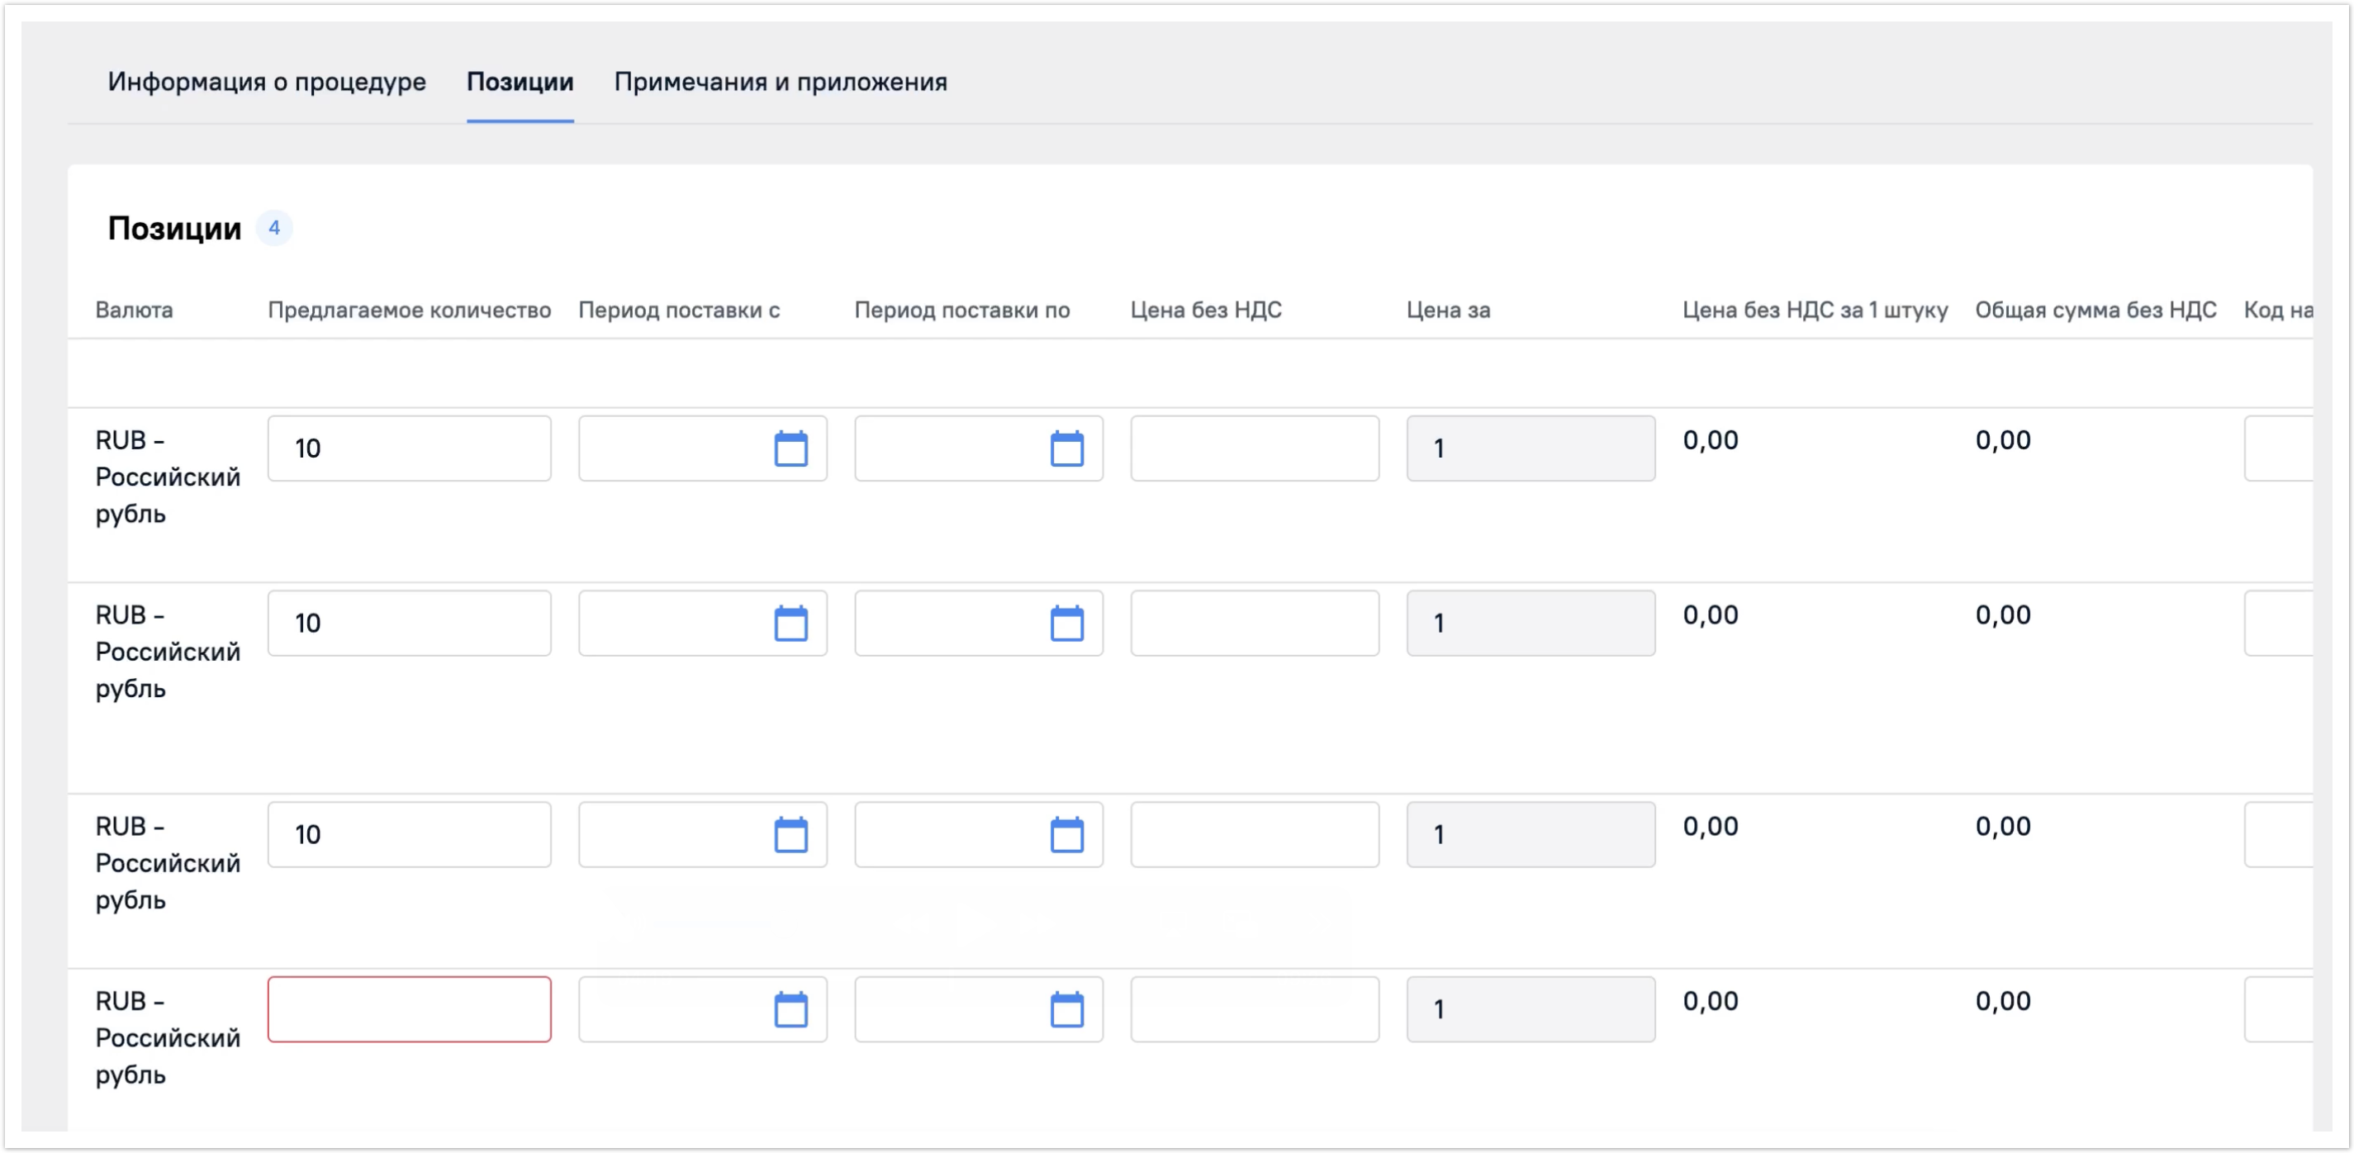Click first row 'Код на' partial field
Screen dimensions: 2354x1153
pos(2279,448)
